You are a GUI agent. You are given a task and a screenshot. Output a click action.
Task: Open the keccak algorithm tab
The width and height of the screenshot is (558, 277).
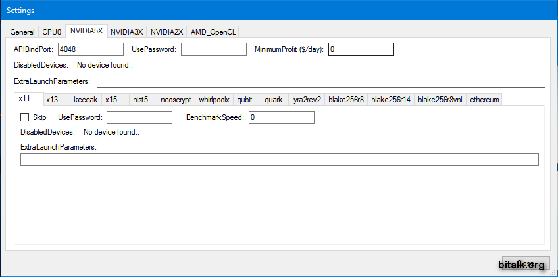pyautogui.click(x=86, y=100)
